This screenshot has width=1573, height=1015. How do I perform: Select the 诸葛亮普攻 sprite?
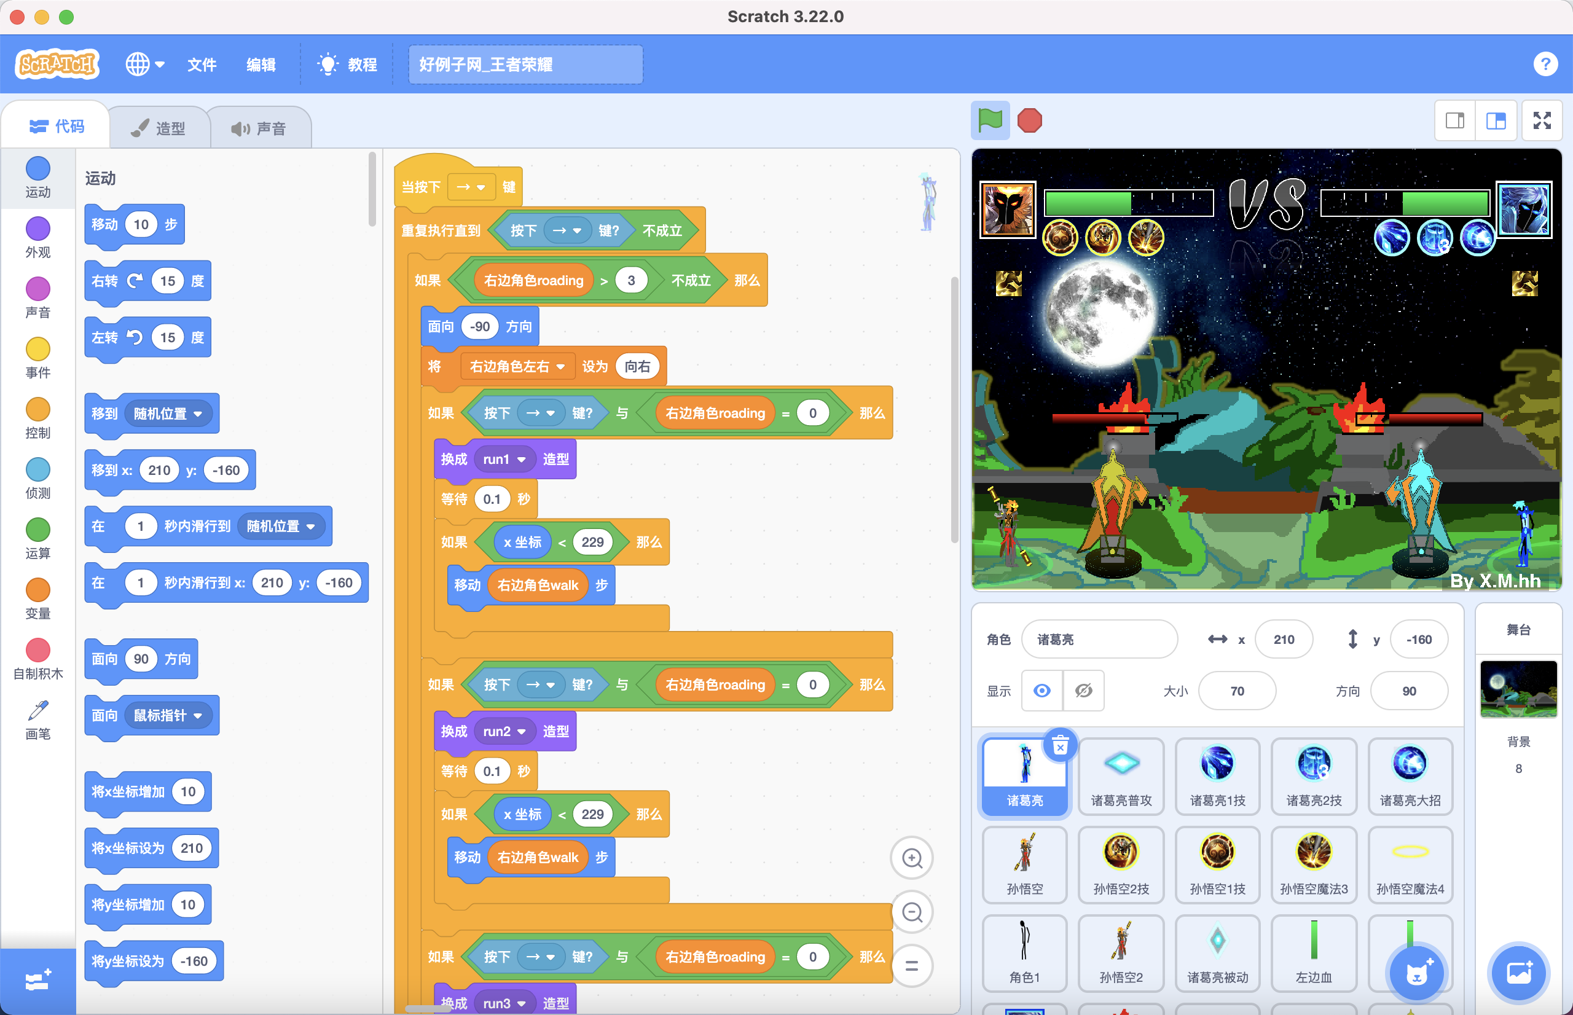pyautogui.click(x=1121, y=777)
